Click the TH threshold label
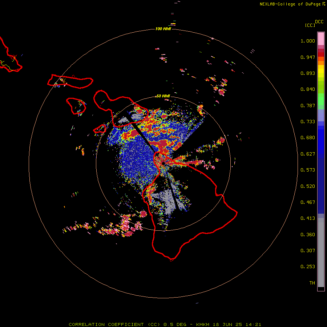 pyautogui.click(x=312, y=283)
